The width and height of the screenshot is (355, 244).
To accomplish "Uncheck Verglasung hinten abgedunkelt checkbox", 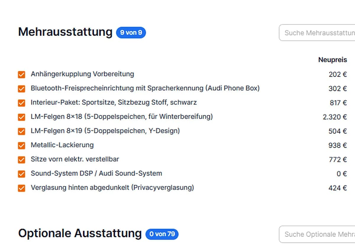I will [21, 188].
